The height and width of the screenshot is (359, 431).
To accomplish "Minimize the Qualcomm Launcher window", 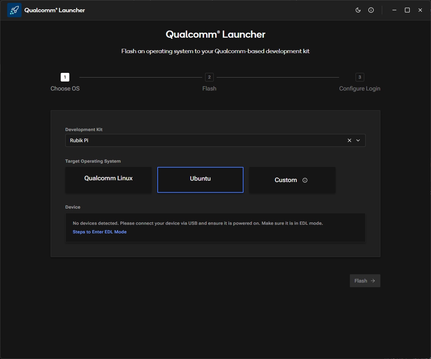I will (394, 10).
